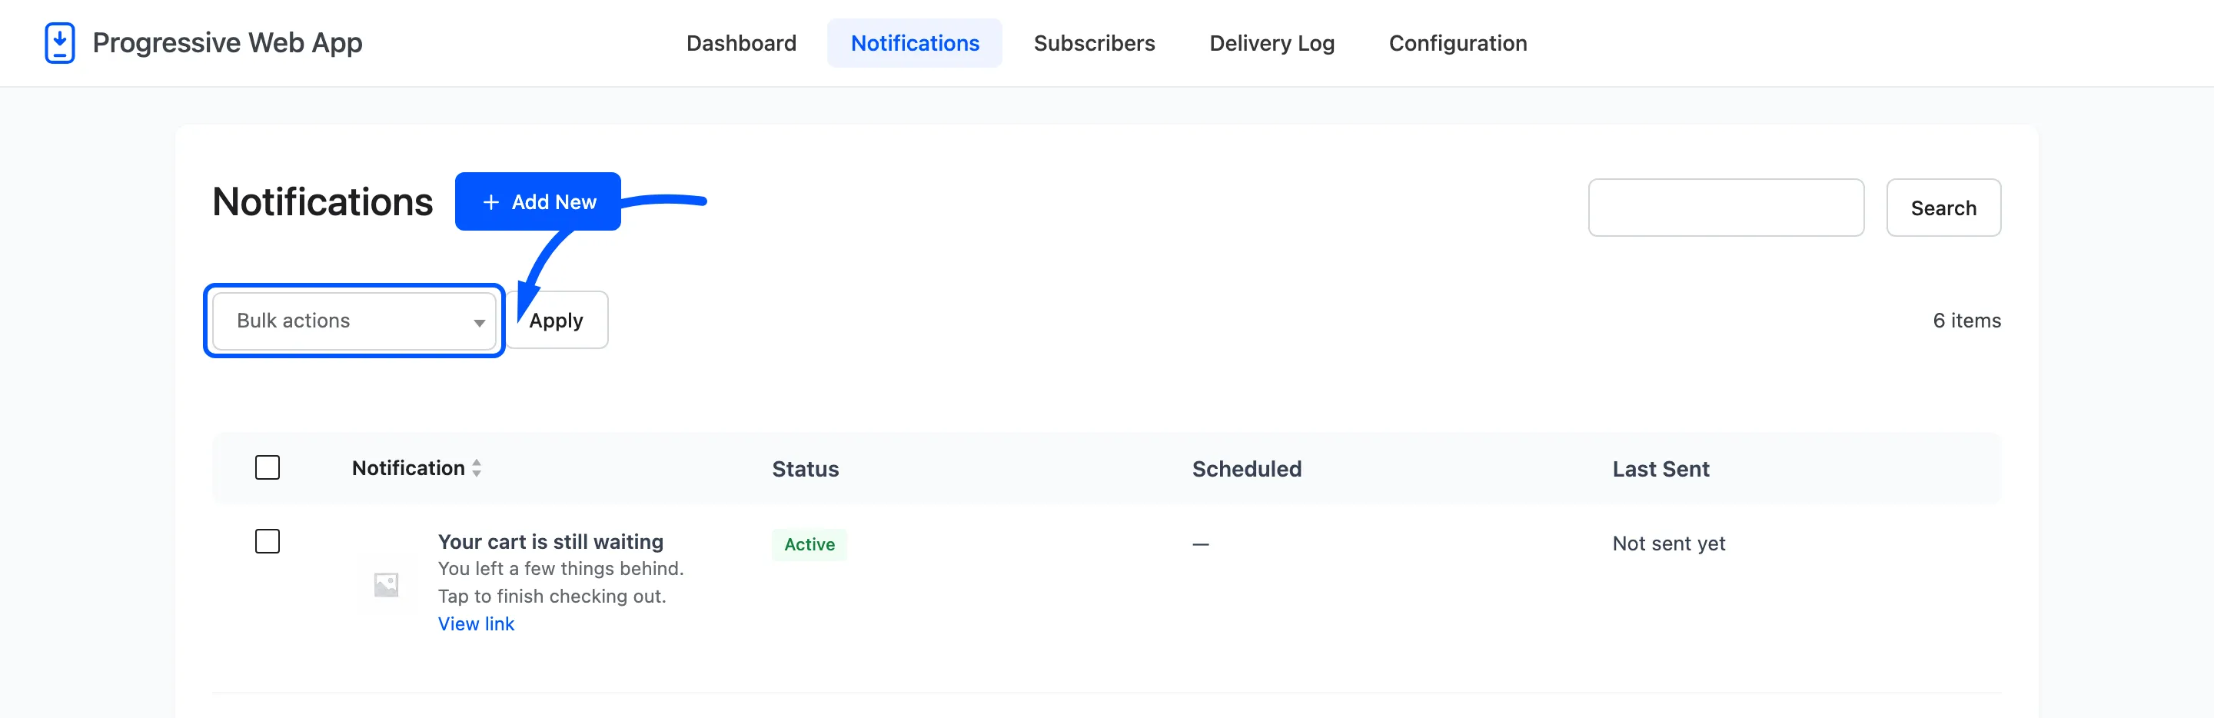Click the Add New notification button

(x=538, y=201)
